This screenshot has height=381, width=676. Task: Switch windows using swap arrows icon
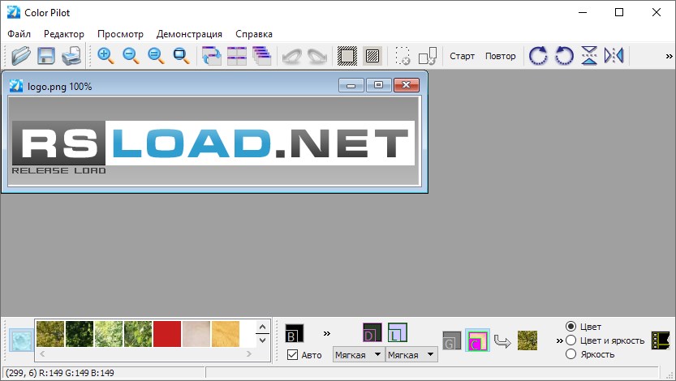pyautogui.click(x=211, y=56)
